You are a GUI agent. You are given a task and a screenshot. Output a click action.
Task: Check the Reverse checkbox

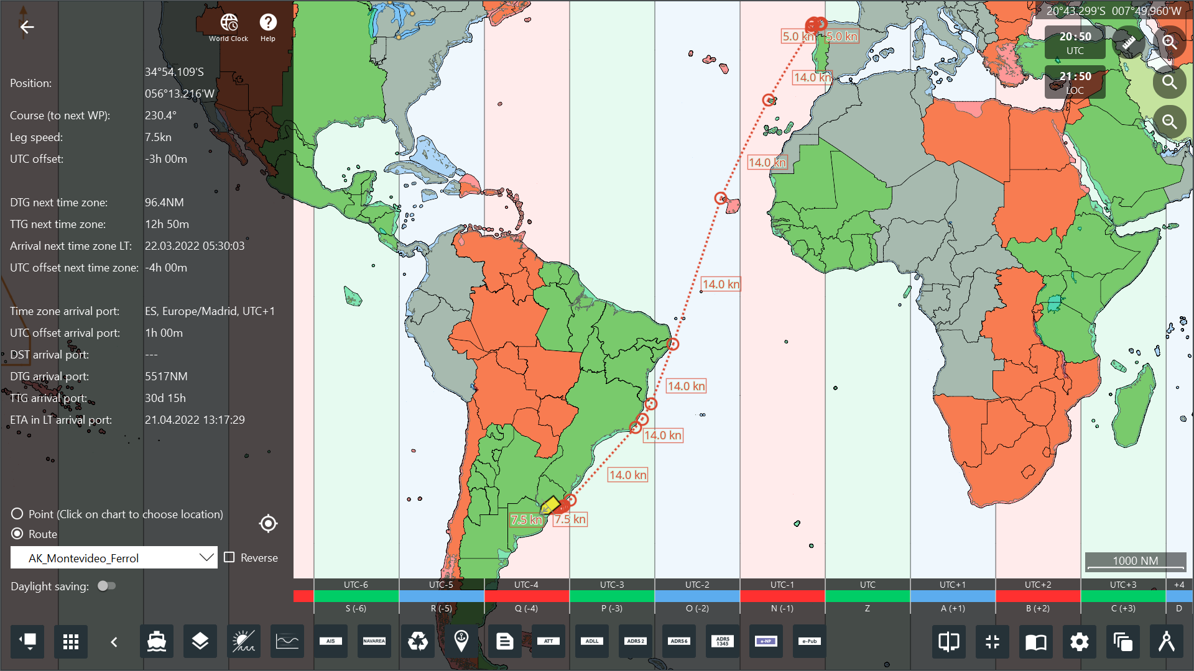(230, 557)
